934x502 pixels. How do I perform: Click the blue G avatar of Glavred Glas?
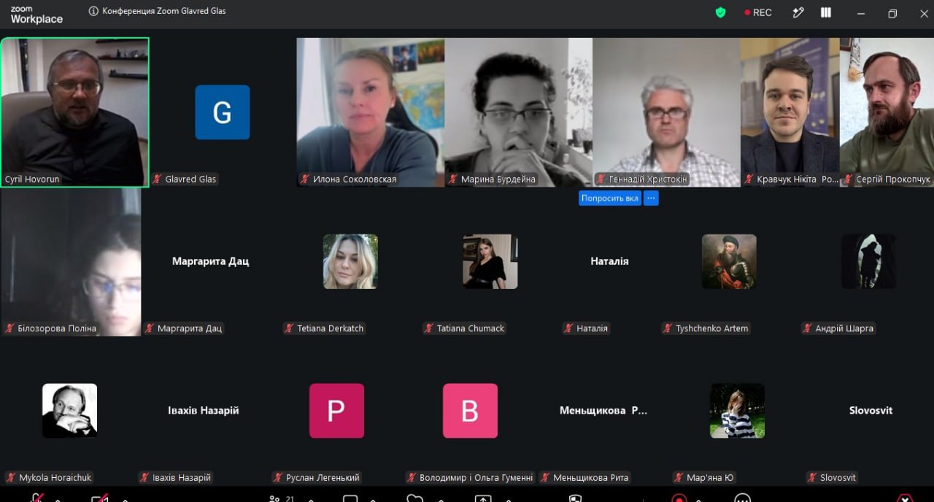pos(223,112)
